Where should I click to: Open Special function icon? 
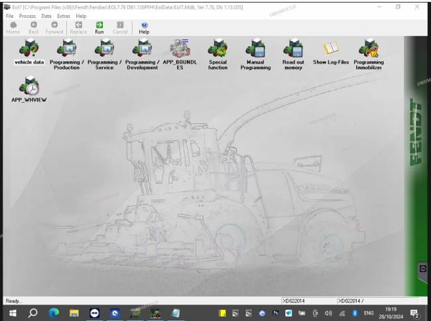(217, 49)
